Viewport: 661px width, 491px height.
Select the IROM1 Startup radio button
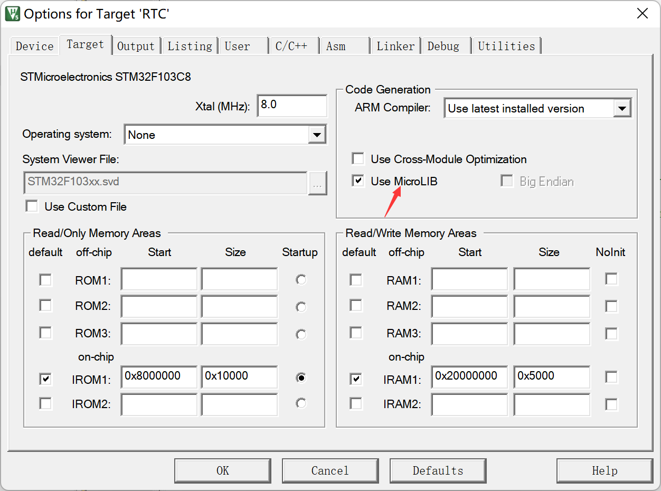pyautogui.click(x=301, y=377)
